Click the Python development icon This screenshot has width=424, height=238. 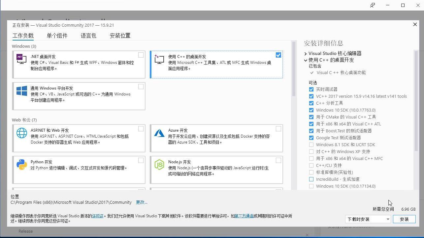[22, 165]
